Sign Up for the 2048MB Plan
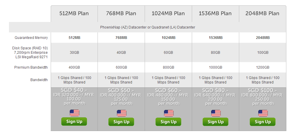The width and height of the screenshot is (295, 134). tap(263, 122)
